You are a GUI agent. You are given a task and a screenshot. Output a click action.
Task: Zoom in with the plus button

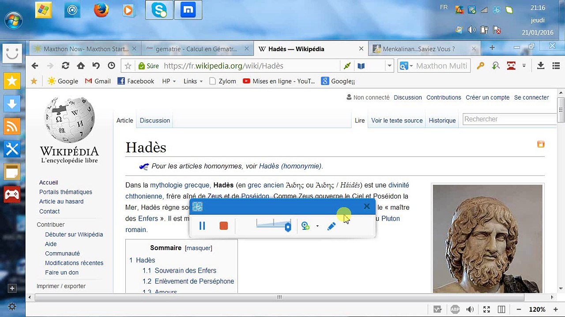(555, 310)
